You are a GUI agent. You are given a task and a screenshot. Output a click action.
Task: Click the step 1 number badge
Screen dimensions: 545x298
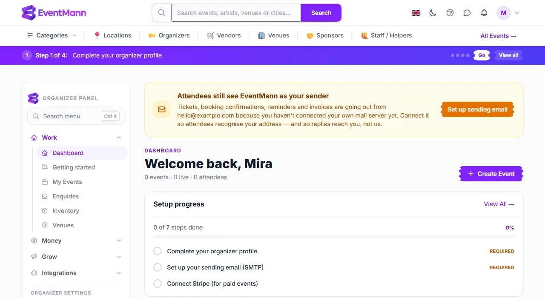27,55
